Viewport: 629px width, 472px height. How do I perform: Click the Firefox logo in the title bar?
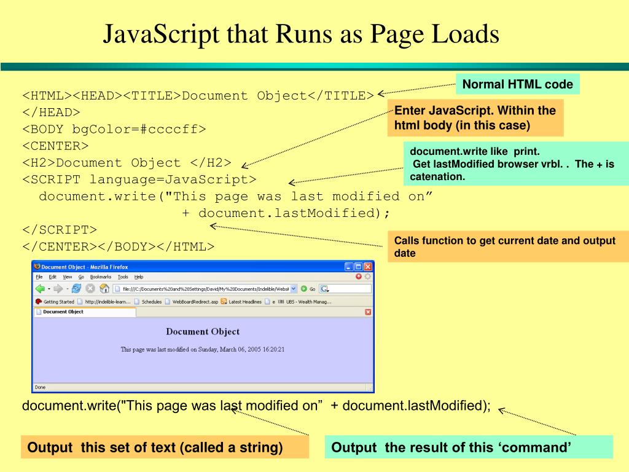tap(37, 267)
